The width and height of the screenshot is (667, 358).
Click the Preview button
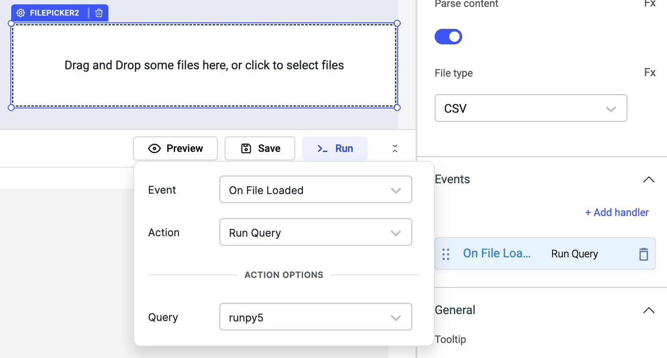click(175, 148)
